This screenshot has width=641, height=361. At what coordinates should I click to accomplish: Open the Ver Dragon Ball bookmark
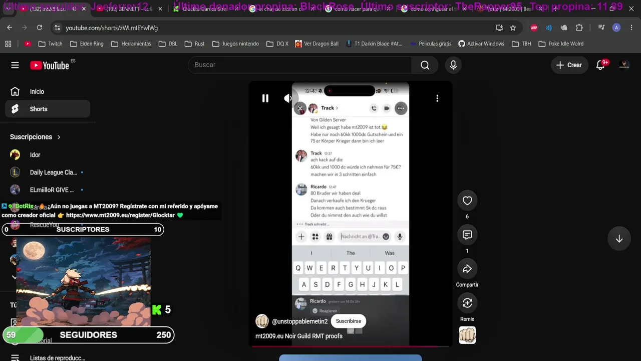pos(317,44)
